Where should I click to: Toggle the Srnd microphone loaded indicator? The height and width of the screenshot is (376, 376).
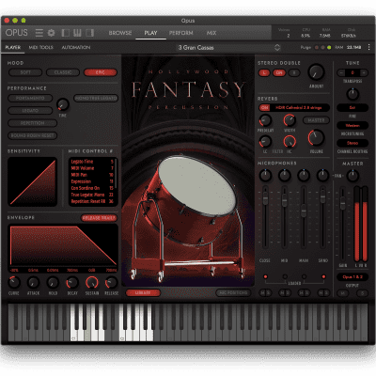(x=323, y=276)
